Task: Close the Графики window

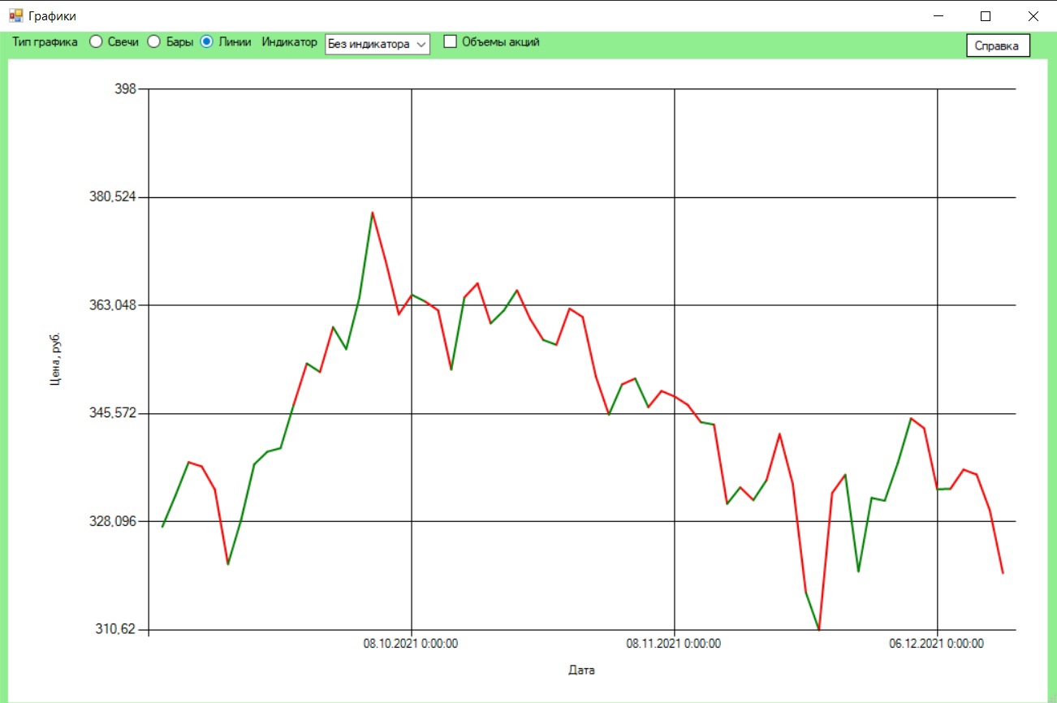Action: (x=1033, y=15)
